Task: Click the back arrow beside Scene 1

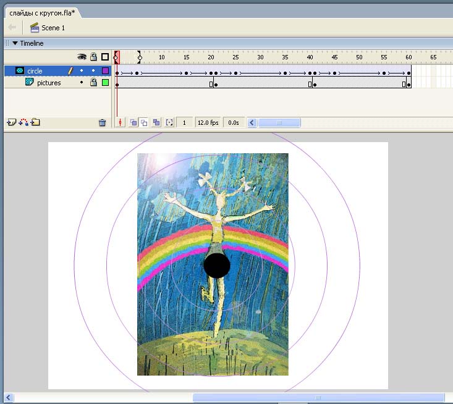Action: tap(12, 27)
